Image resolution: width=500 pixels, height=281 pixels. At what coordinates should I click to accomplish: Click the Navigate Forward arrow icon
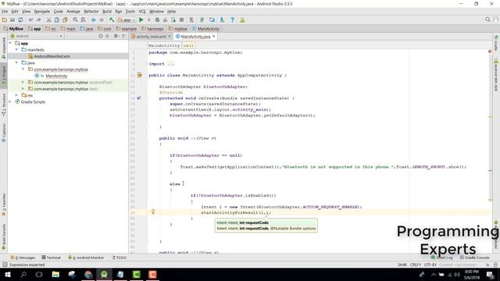point(102,20)
